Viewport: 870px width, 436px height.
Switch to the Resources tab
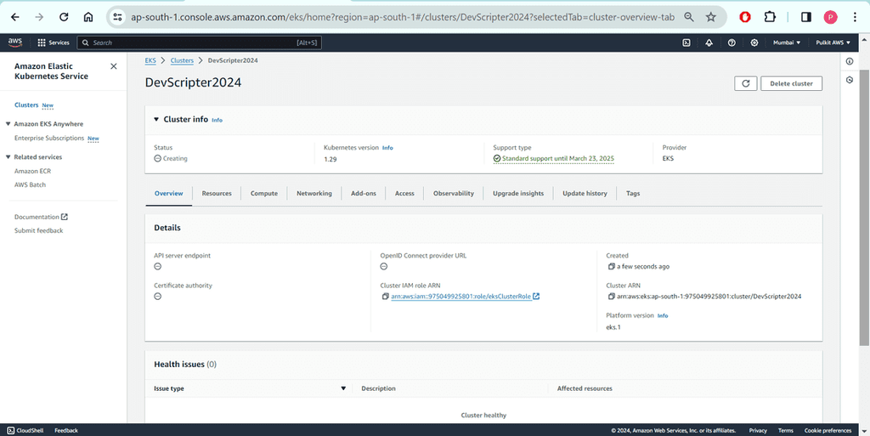click(217, 194)
